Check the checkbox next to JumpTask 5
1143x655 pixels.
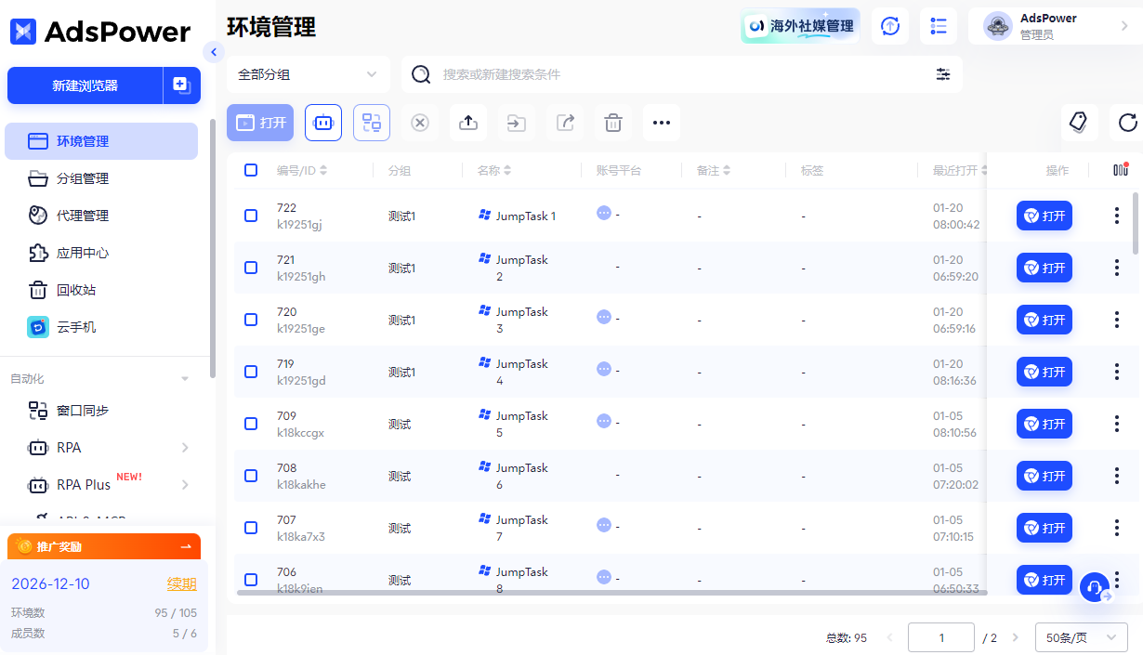(x=250, y=423)
